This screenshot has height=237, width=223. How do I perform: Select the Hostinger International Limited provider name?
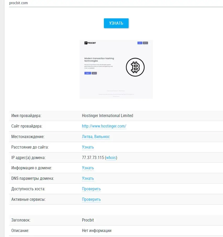coord(108,116)
